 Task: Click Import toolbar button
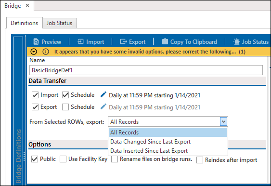tap(91, 42)
